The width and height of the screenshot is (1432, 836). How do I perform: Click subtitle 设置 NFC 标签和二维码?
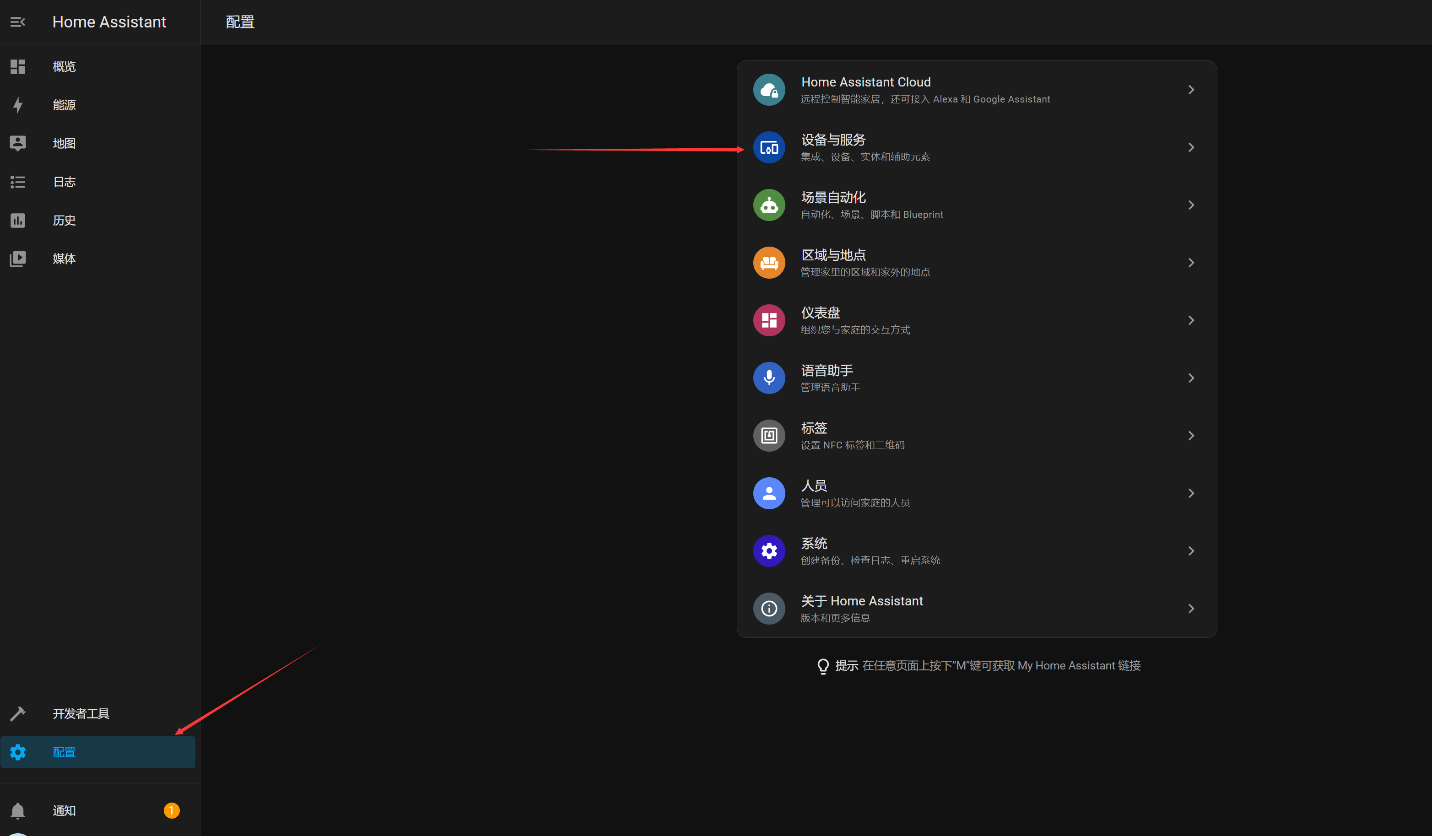852,445
